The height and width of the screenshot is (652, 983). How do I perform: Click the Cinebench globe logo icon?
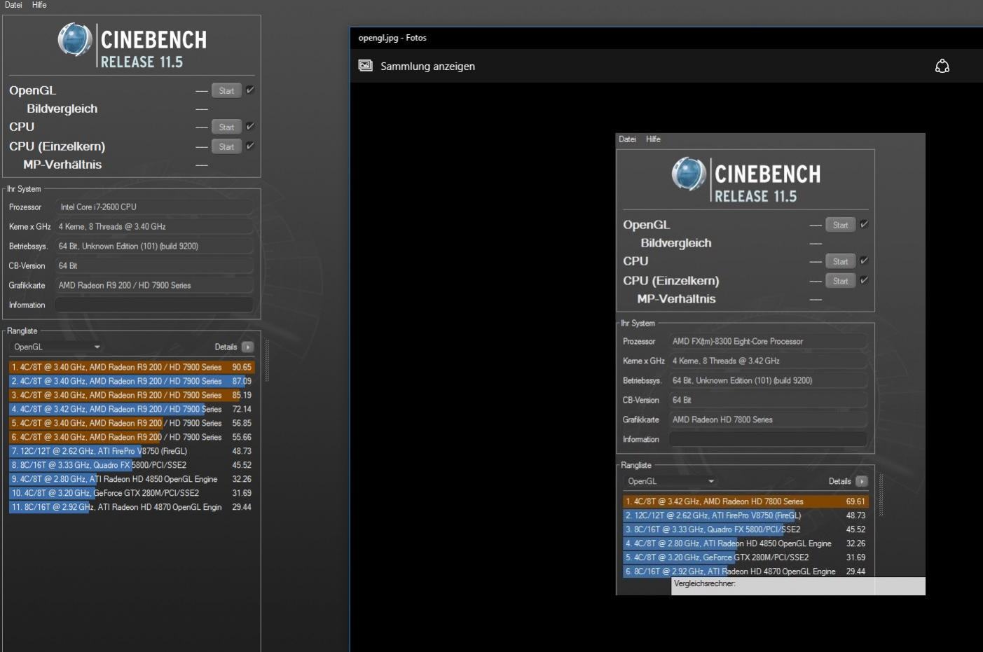coord(75,39)
